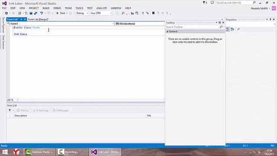Screen dimensions: 277x156
Task: Open the TEAM menu
Action: click(68, 8)
